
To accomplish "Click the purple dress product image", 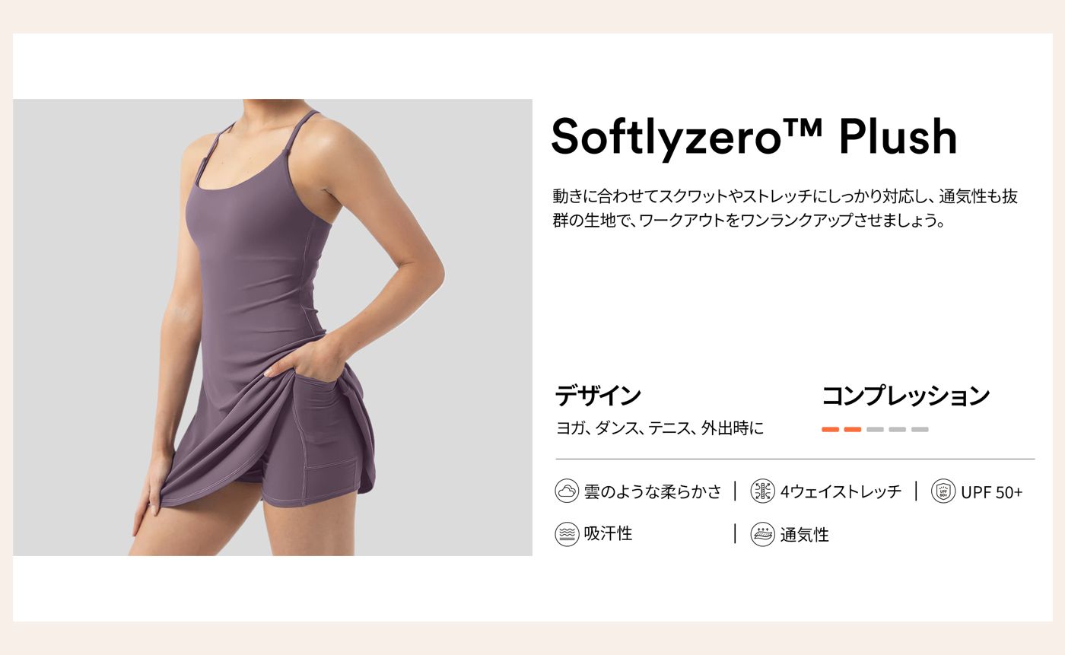I will (x=272, y=327).
